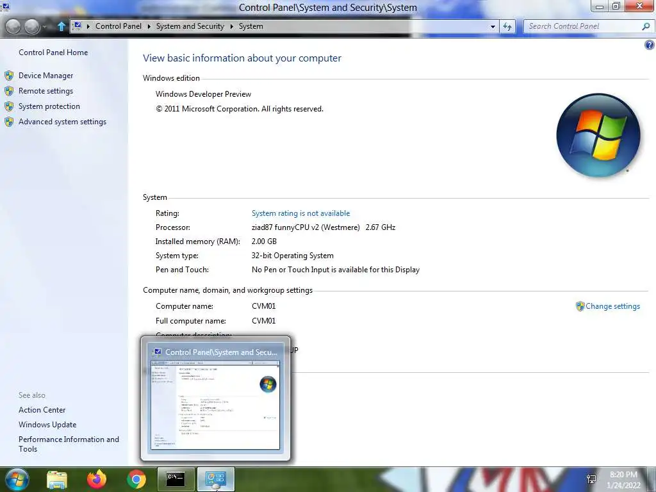Restore down the System window
The image size is (656, 492).
coord(616,6)
